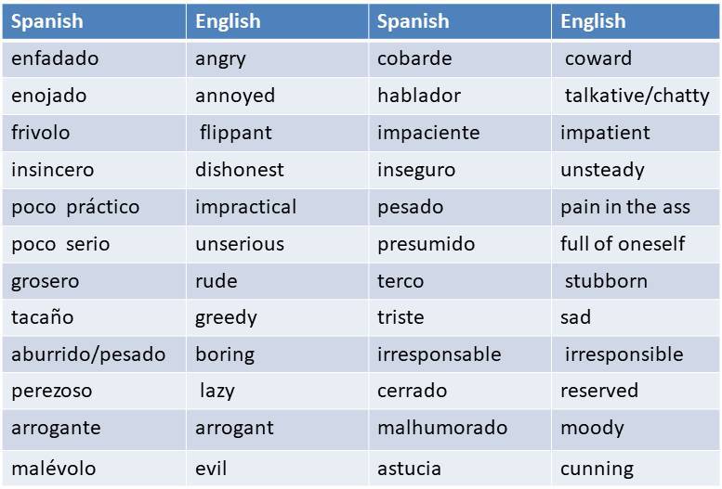This screenshot has width=722, height=489.
Task: Select the 'malévolo' cell
Action: point(94,469)
